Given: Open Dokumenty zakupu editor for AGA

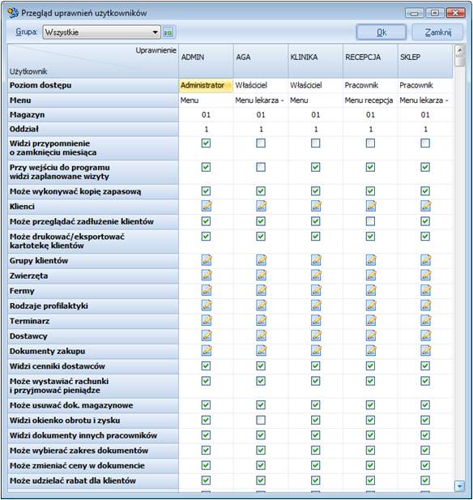Looking at the screenshot, I should [261, 351].
